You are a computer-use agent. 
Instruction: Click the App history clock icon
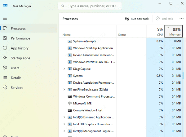[5, 48]
